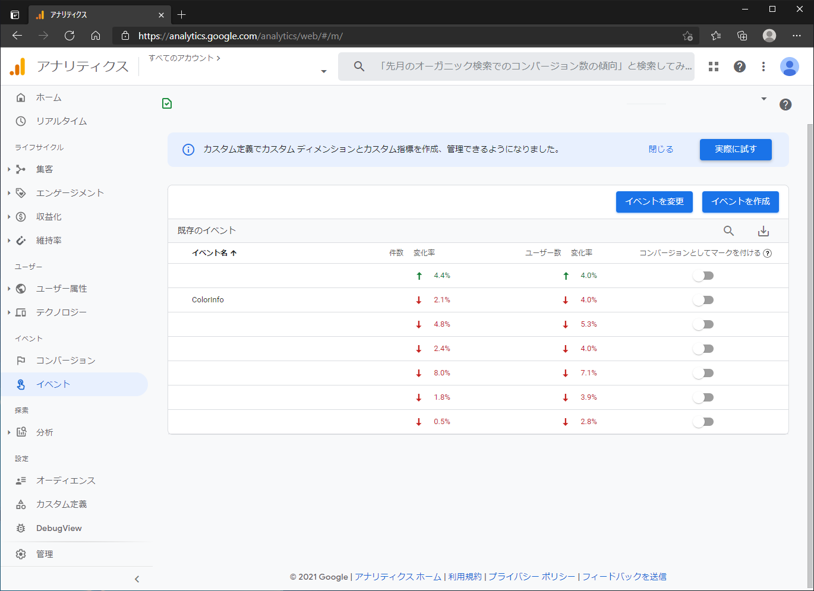
Task: Search existing events with magnifier icon
Action: [x=729, y=231]
